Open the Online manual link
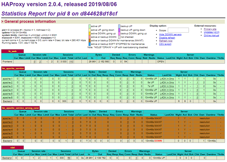The image size is (227, 162). point(211,35)
